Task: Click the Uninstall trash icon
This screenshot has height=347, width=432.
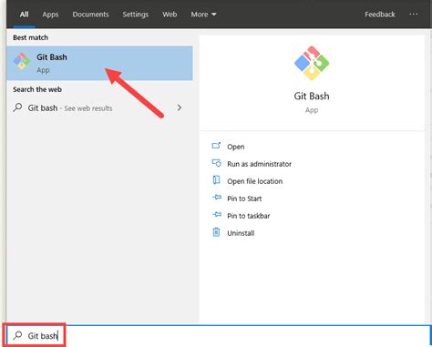Action: click(216, 232)
